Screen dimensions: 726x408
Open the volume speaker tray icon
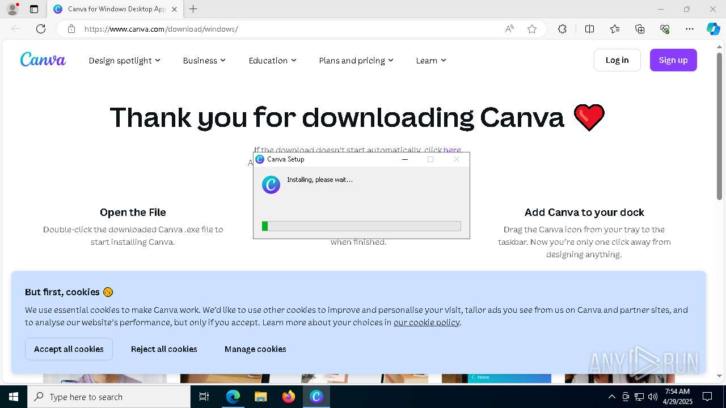652,397
